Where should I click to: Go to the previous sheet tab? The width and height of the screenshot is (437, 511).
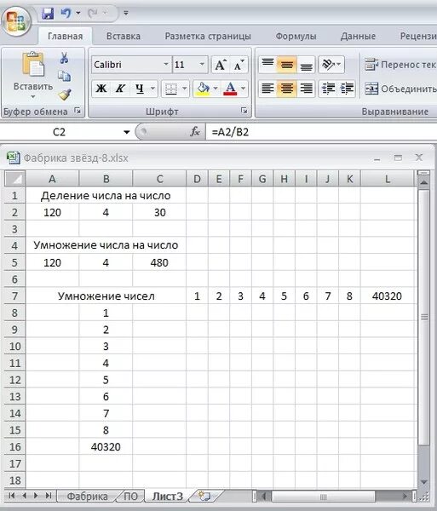24,496
